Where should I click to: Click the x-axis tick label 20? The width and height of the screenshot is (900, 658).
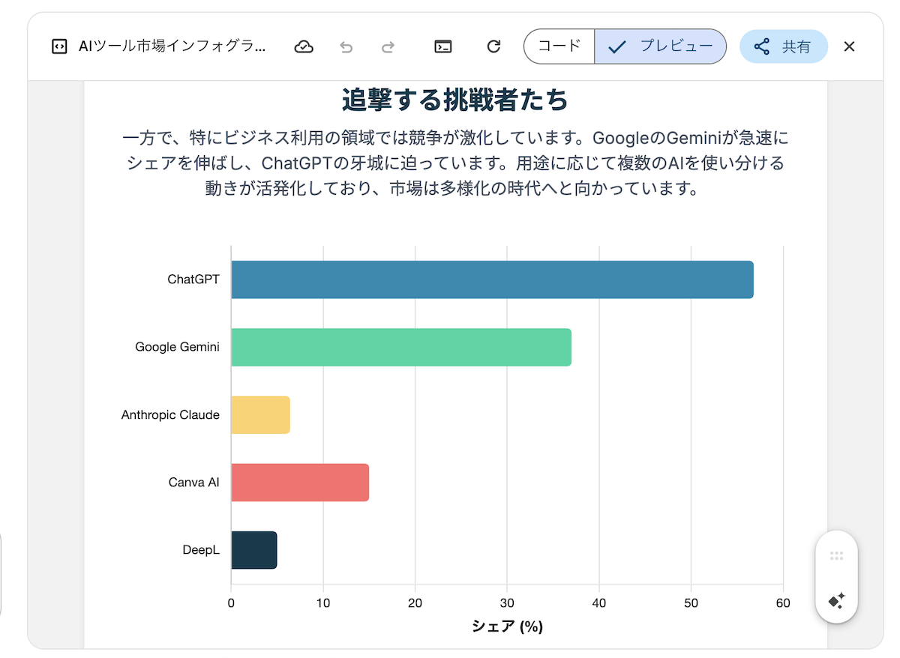pos(415,602)
